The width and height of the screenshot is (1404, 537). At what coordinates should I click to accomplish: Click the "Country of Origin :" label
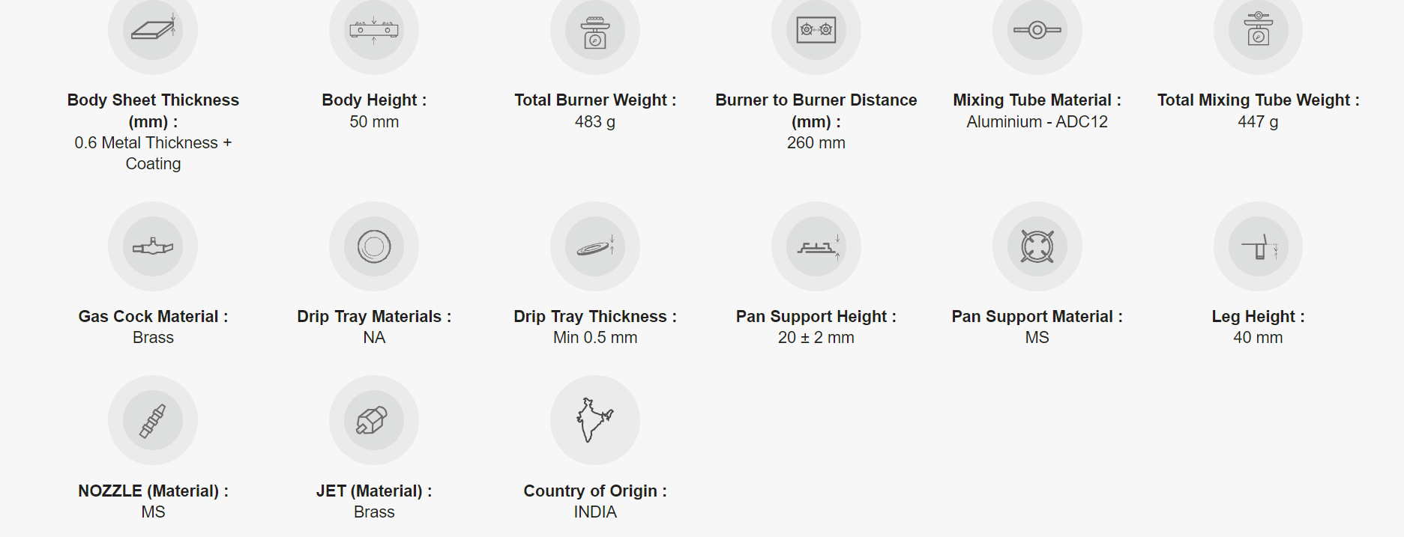595,491
